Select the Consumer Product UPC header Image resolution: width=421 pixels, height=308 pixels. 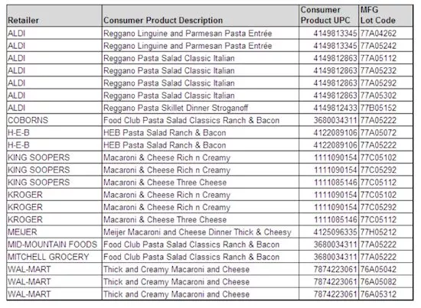pos(328,15)
